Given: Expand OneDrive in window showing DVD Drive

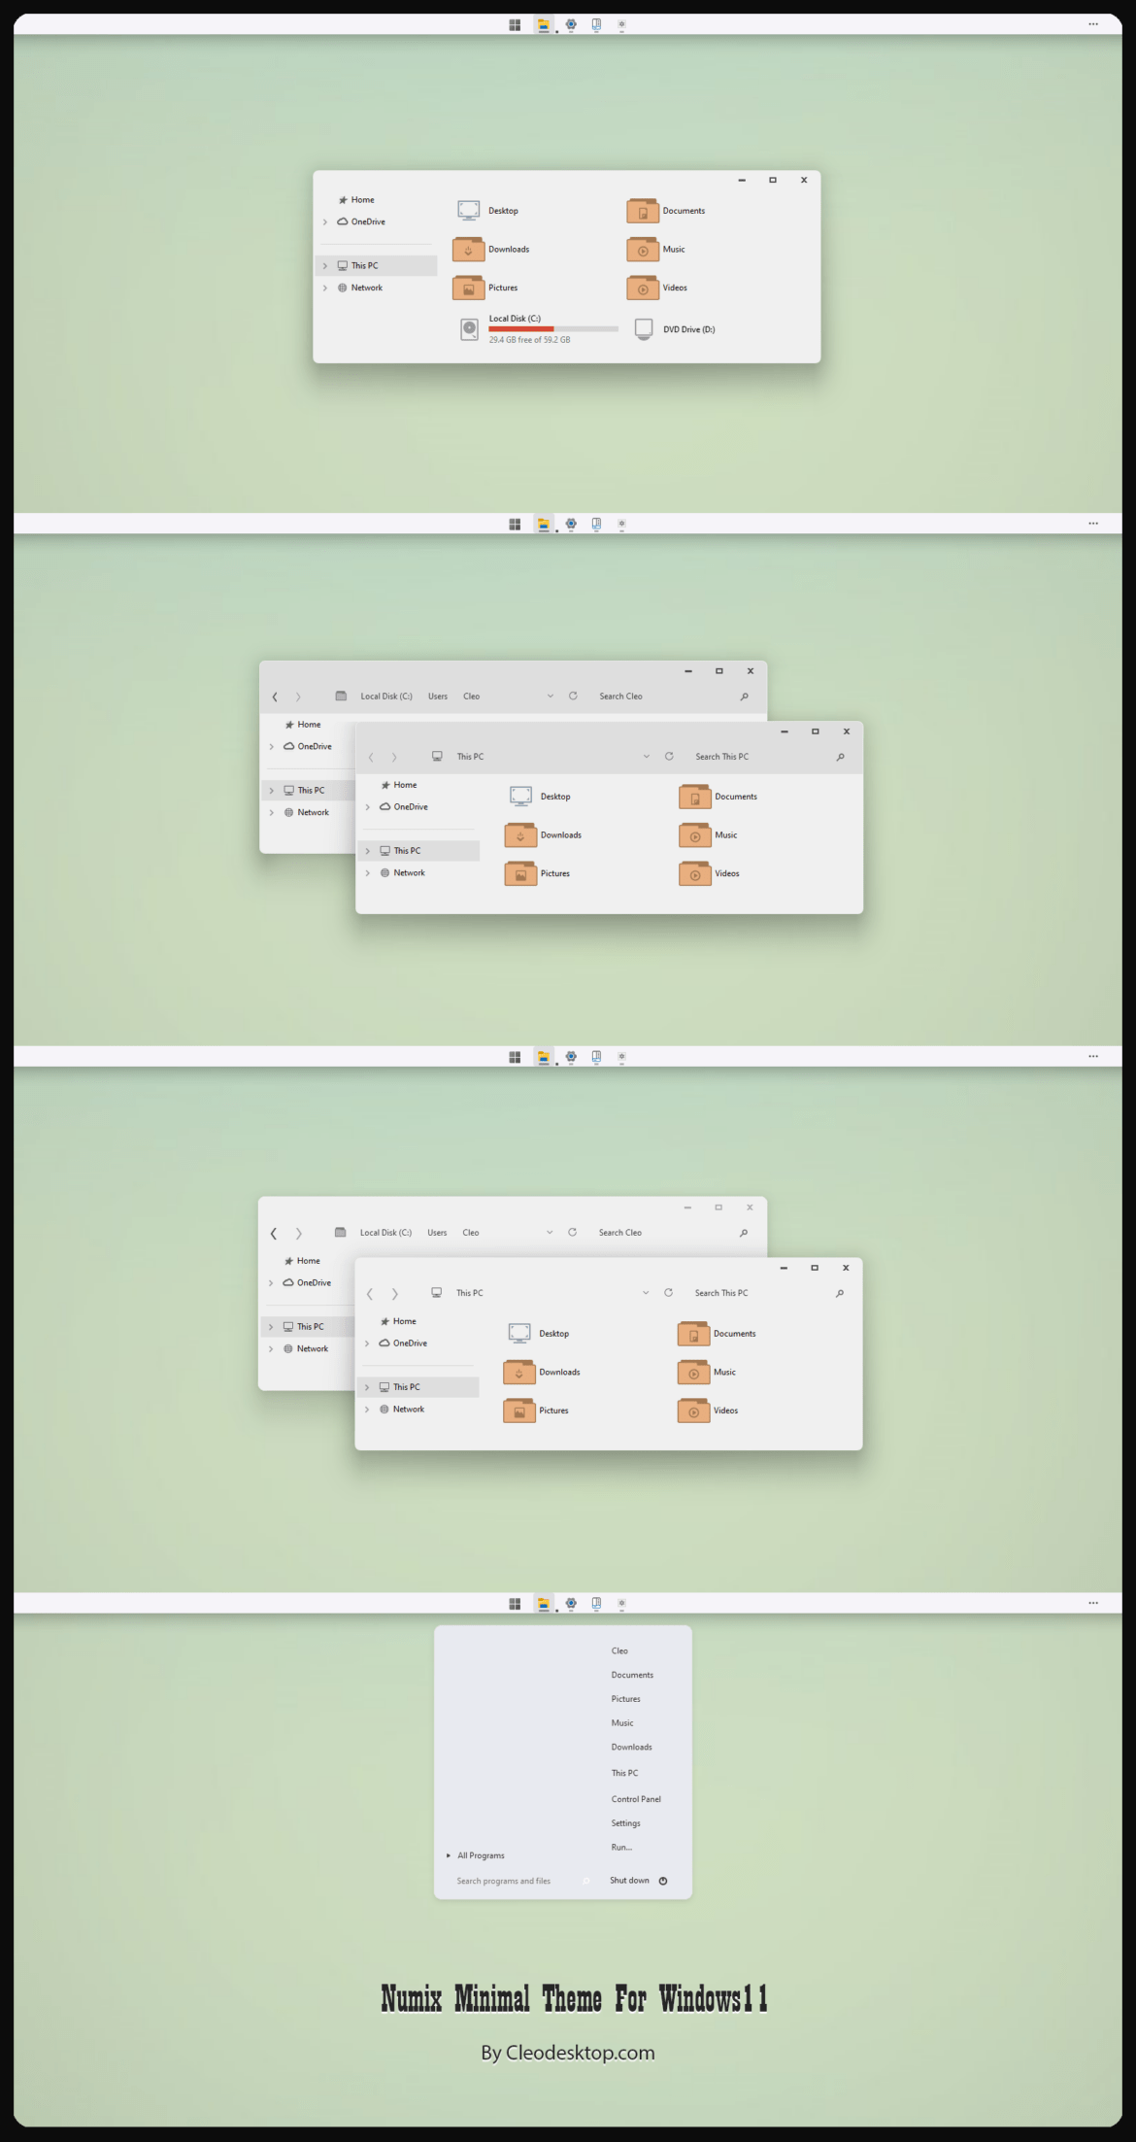Looking at the screenshot, I should [x=325, y=222].
